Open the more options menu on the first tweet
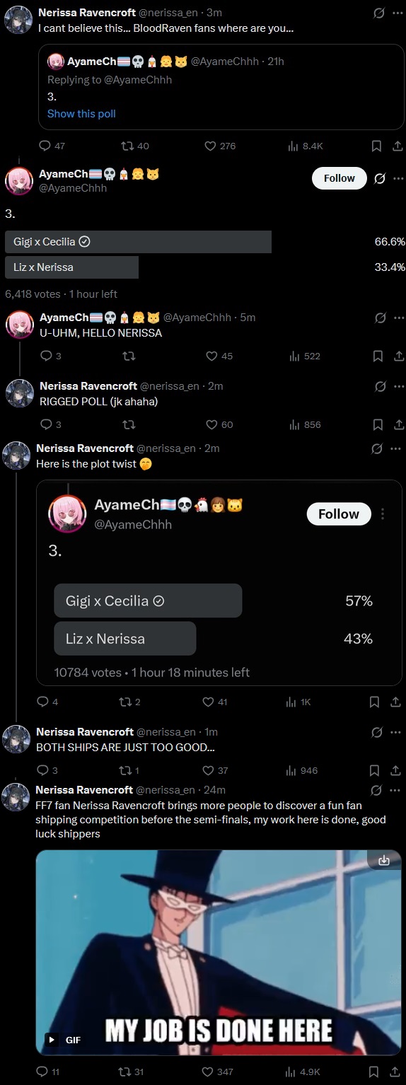Viewport: 406px width, 1085px height. [x=396, y=13]
